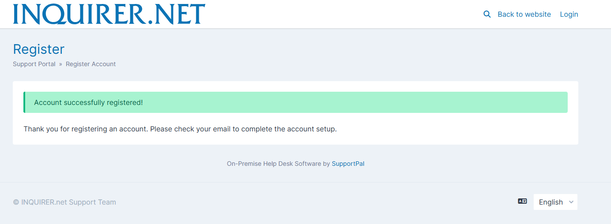Screen dimensions: 611x224
Task: Click the Support Portal breadcrumb
Action: click(x=34, y=64)
